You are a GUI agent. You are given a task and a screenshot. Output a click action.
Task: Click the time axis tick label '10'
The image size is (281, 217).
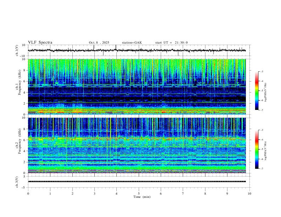click(x=249, y=194)
